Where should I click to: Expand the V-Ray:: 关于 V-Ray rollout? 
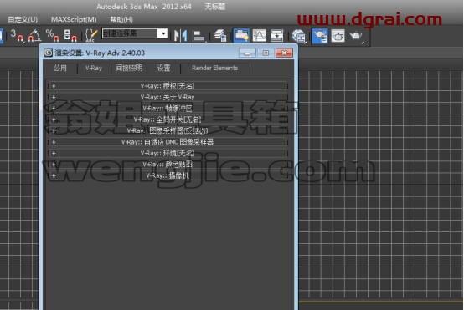168,97
